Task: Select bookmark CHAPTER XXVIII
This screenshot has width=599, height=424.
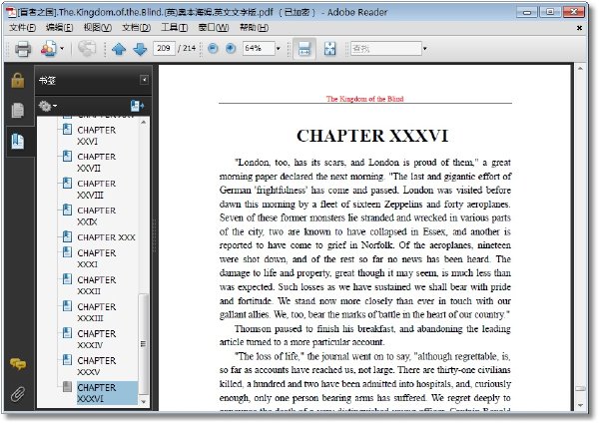Action: point(96,190)
